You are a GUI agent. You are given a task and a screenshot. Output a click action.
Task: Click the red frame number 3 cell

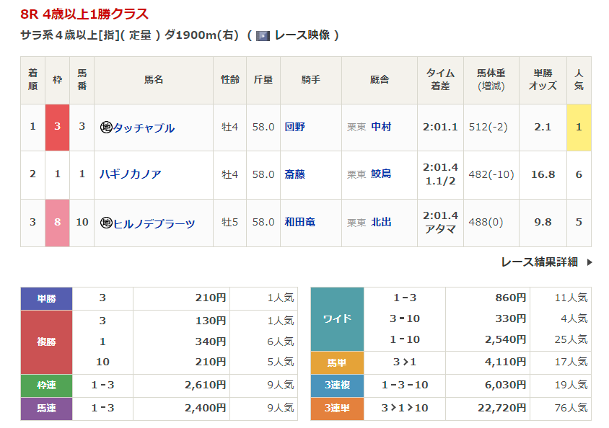pyautogui.click(x=58, y=128)
